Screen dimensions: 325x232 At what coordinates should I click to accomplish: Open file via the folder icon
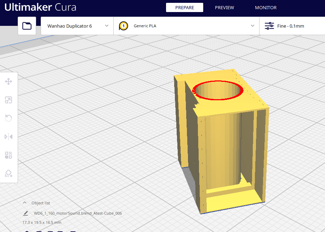click(x=27, y=26)
